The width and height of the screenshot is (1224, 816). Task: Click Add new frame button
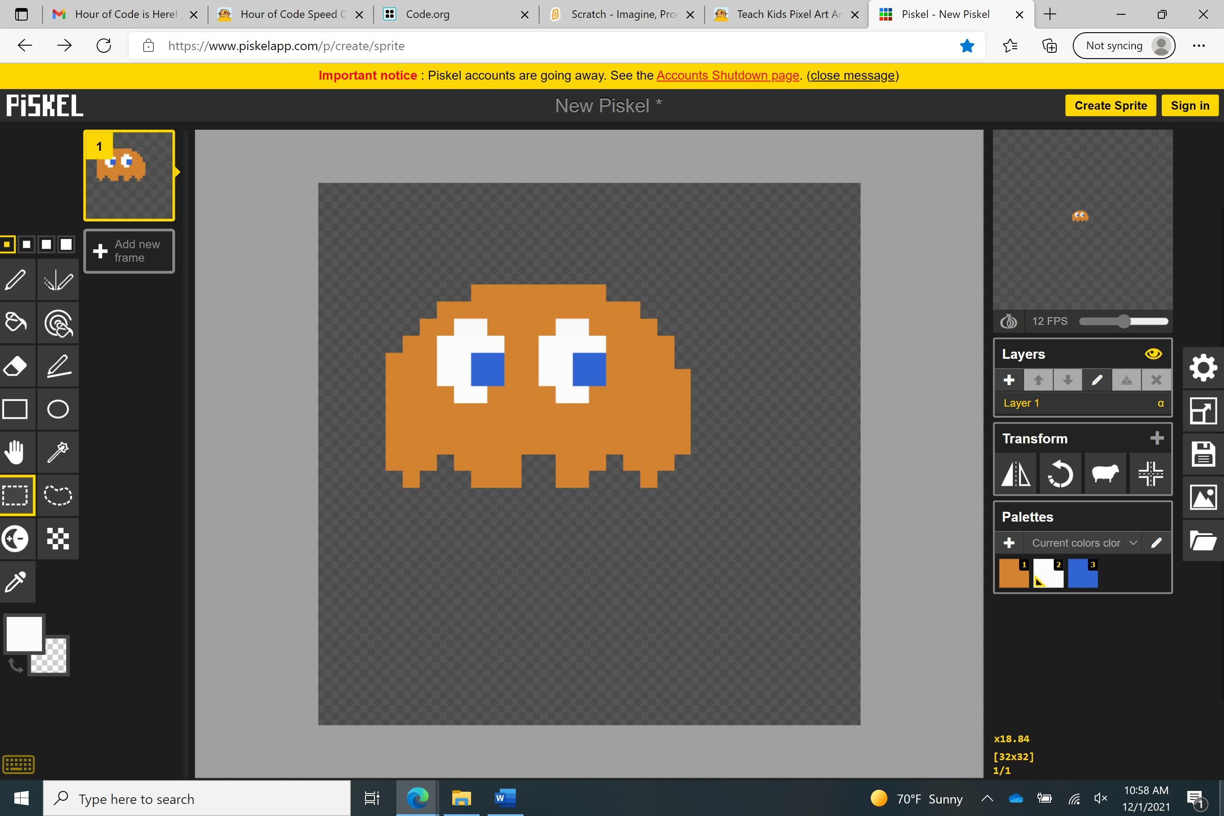(129, 251)
